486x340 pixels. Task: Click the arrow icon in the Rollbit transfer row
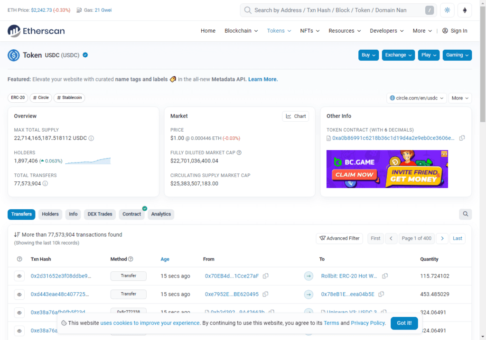click(308, 276)
